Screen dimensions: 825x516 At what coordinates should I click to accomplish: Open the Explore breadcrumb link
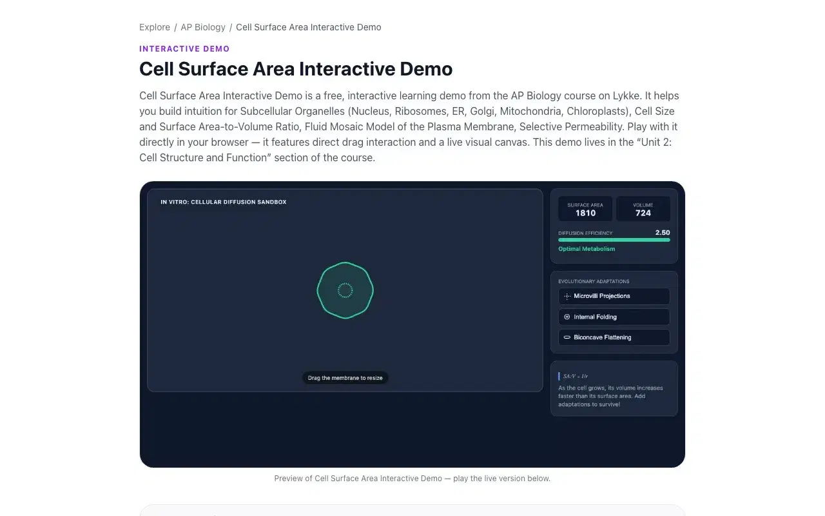coord(155,27)
